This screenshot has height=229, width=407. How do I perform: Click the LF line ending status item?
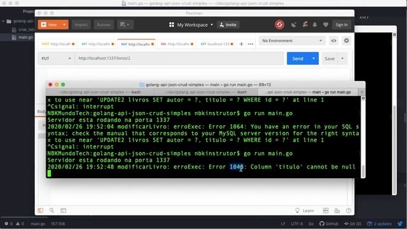[x=283, y=223]
